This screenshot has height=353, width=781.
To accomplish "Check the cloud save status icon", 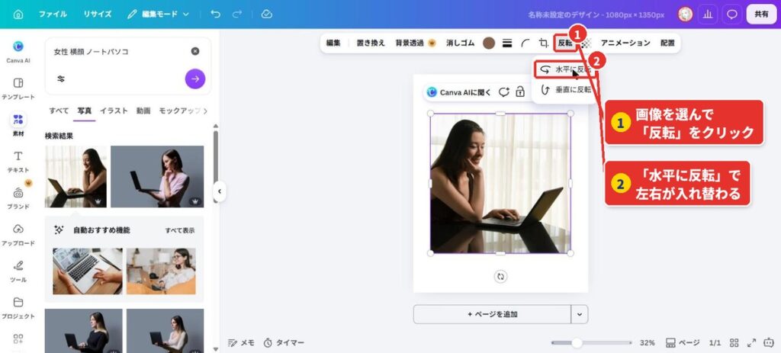I will [266, 14].
